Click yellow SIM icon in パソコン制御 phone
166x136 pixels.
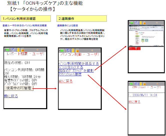coord(73,50)
